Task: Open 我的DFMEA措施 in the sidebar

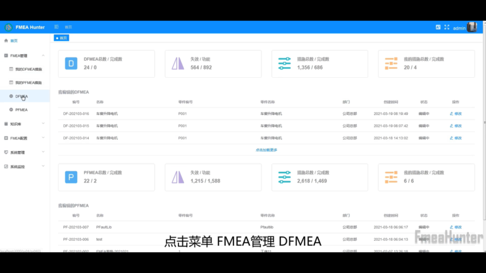Action: click(x=25, y=69)
